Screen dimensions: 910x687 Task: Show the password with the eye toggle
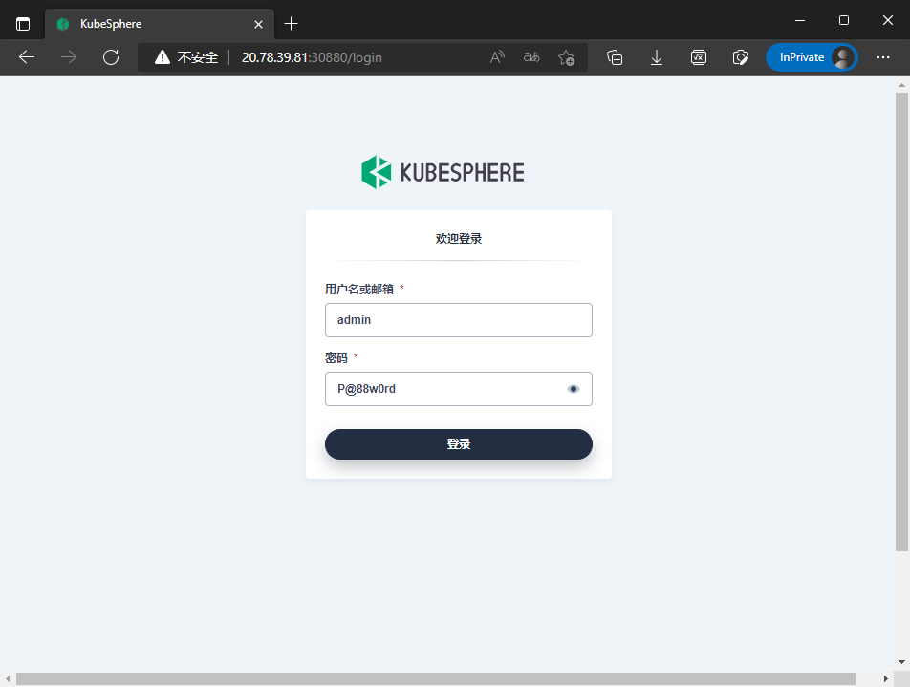(x=574, y=388)
